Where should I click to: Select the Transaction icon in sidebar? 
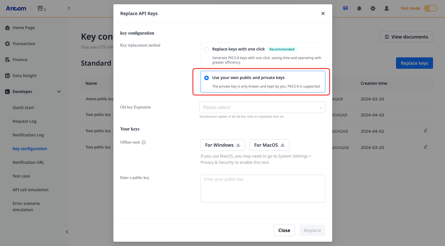[x=7, y=43]
